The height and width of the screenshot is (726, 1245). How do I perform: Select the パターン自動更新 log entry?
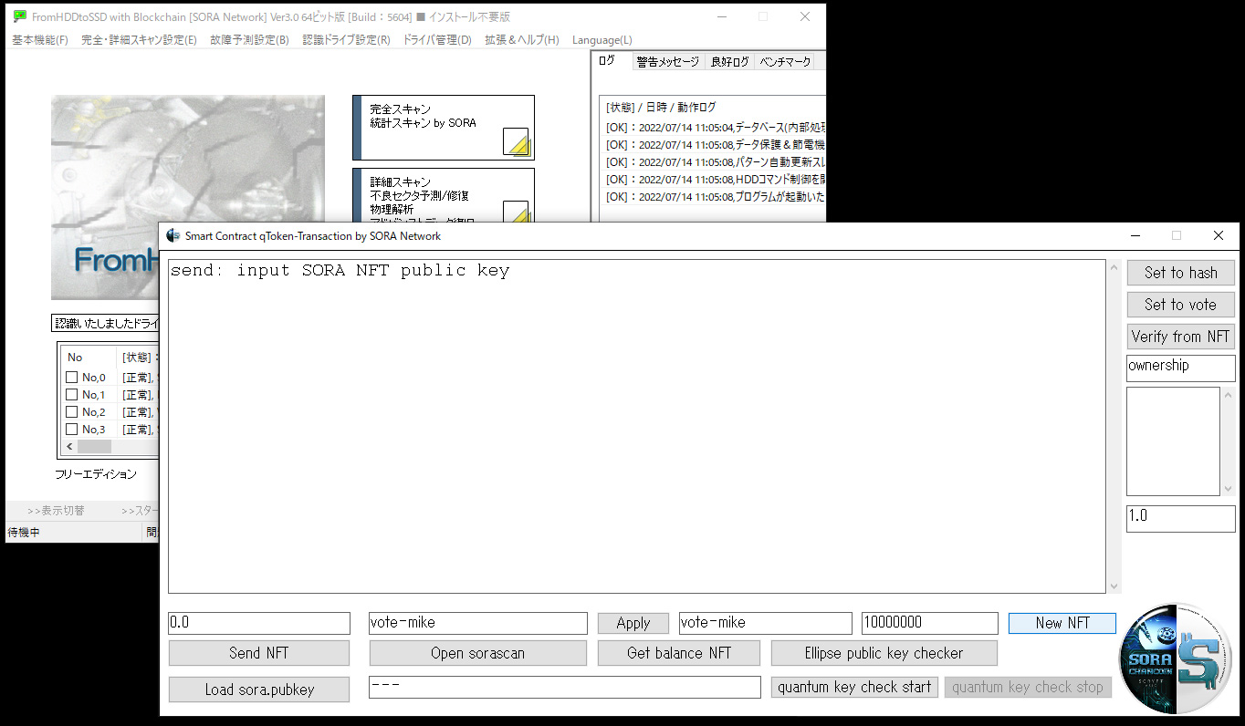[715, 162]
